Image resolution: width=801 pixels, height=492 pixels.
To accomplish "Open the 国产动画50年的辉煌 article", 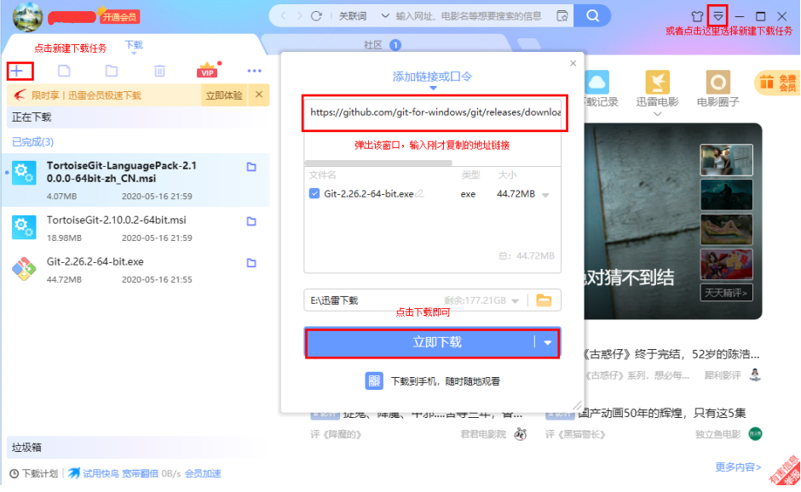I will tap(663, 413).
